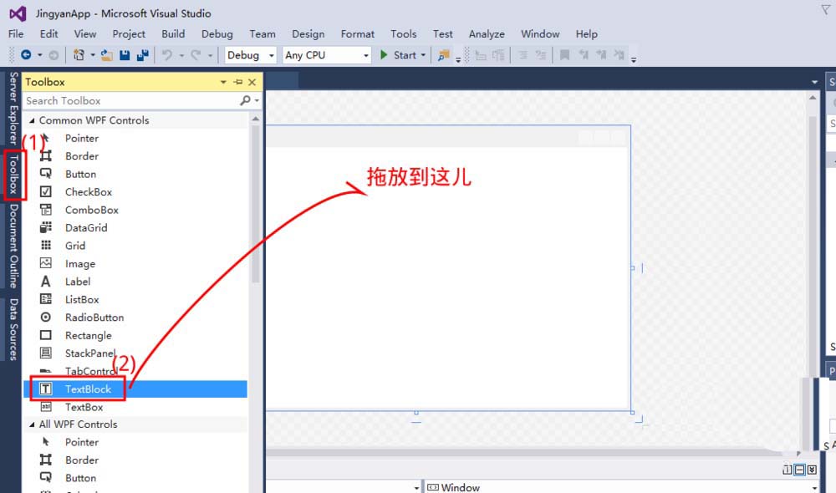Viewport: 836px width, 493px height.
Task: Collapse the All WPF Controls group
Action: (32, 424)
